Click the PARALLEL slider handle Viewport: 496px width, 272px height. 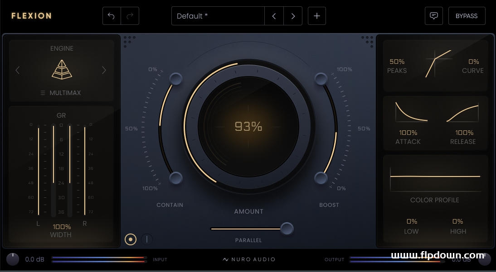(287, 229)
